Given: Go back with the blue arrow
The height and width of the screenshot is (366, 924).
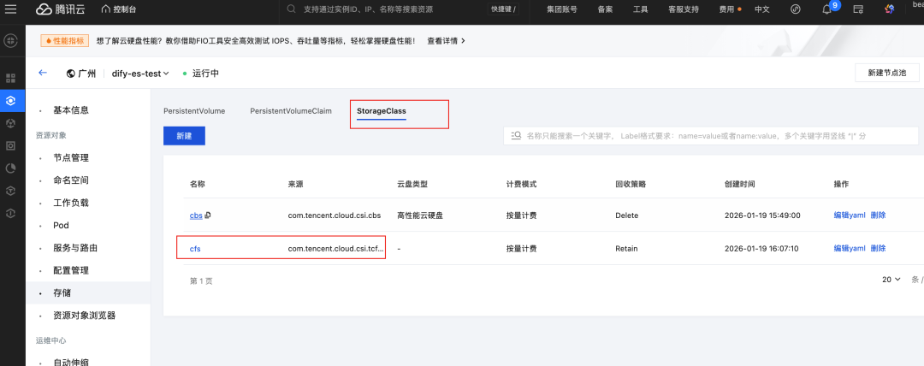Looking at the screenshot, I should tap(43, 73).
